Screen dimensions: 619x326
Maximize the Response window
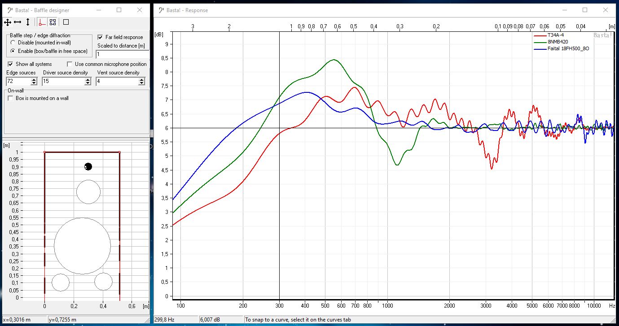(585, 10)
